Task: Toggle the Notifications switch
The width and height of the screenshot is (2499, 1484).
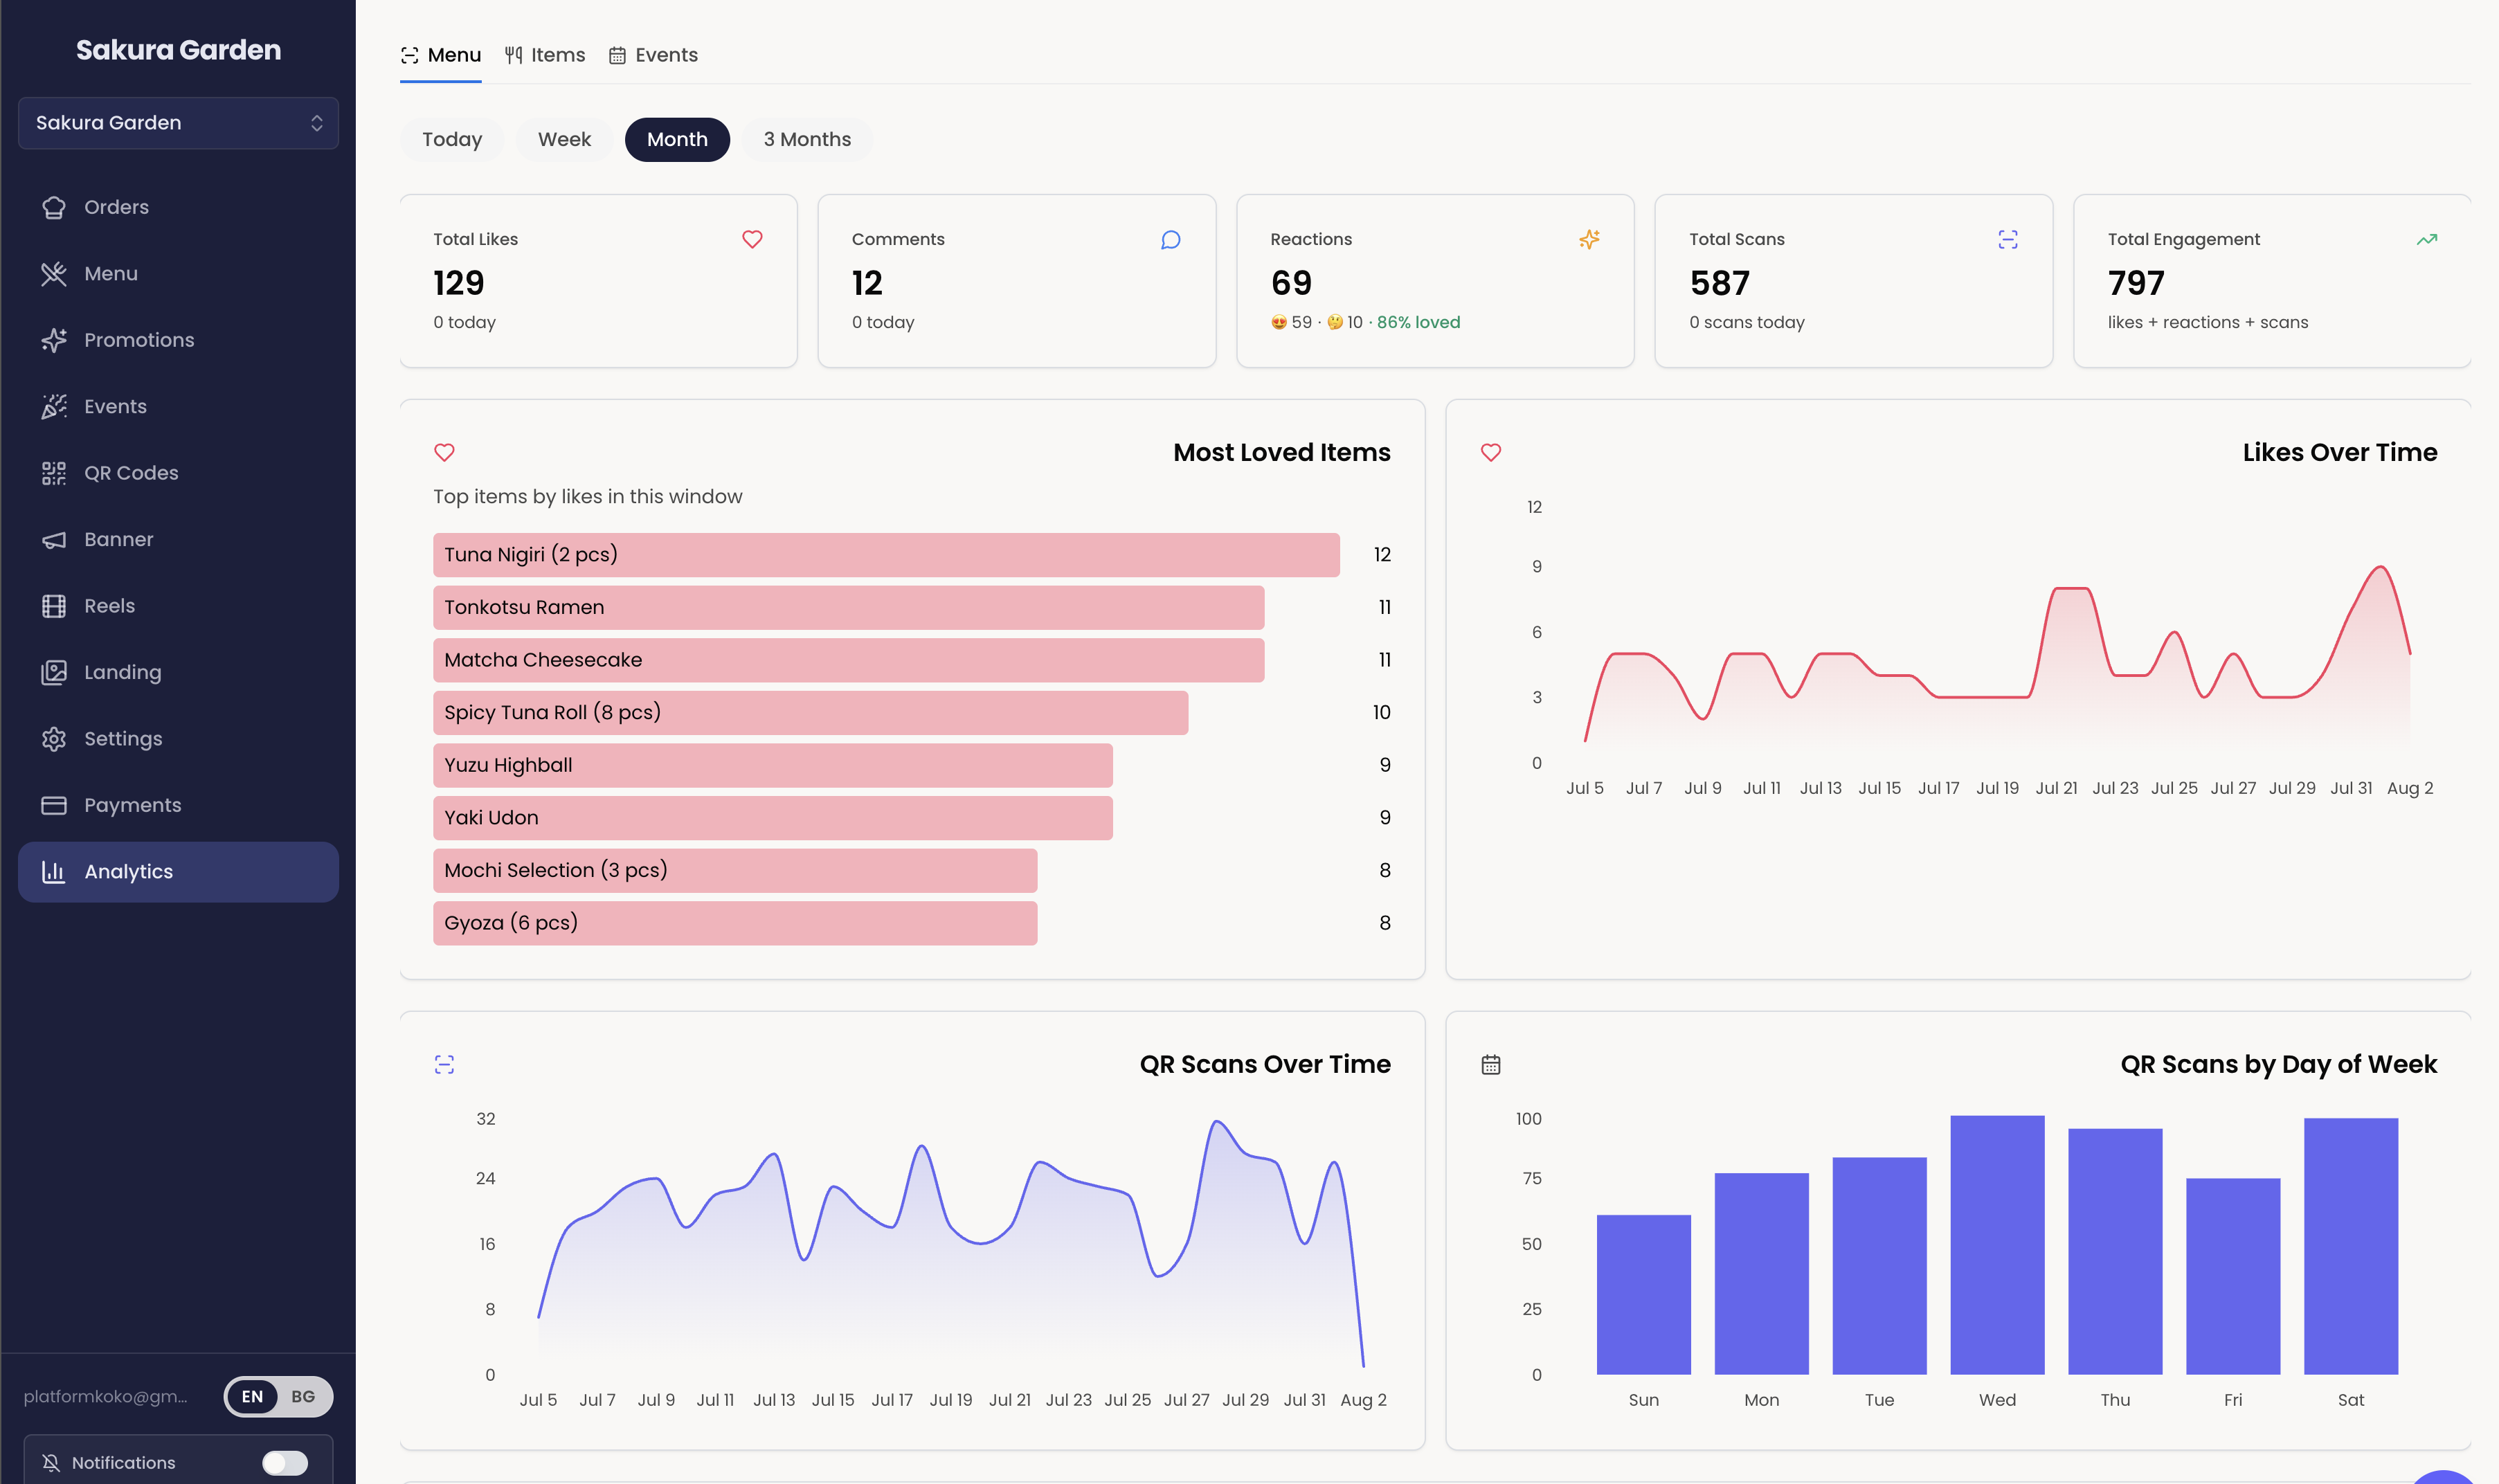Action: tap(285, 1463)
